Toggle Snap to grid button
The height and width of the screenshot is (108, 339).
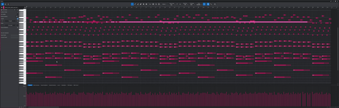(x=204, y=4)
